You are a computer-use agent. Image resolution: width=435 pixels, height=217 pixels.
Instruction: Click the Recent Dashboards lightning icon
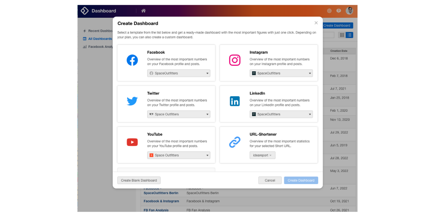(84, 31)
